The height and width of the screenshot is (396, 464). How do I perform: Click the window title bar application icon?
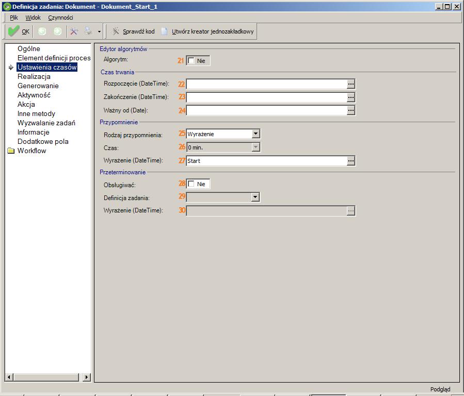point(7,7)
